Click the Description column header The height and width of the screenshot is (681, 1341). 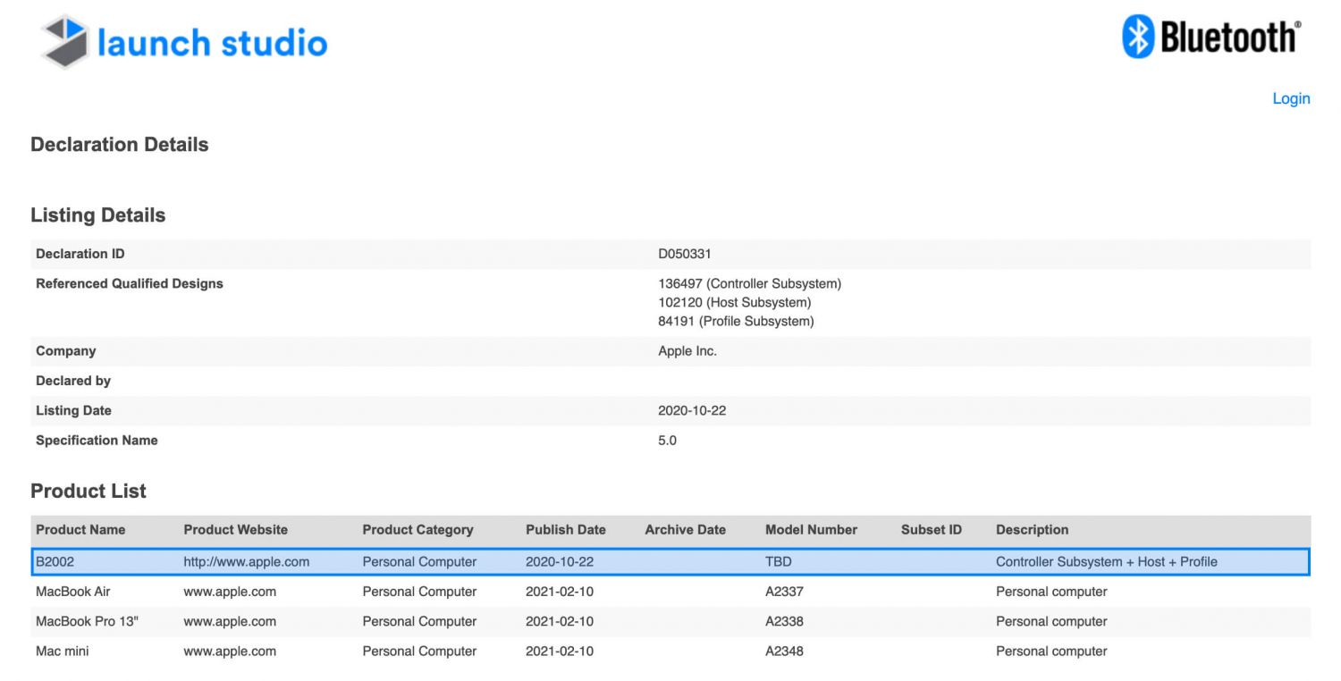tap(1032, 530)
